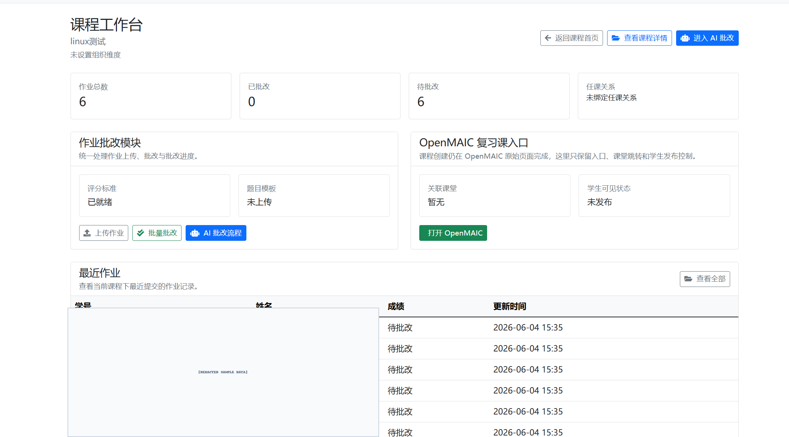Open the AI 批改流程 workflow
This screenshot has width=789, height=437.
pyautogui.click(x=216, y=233)
